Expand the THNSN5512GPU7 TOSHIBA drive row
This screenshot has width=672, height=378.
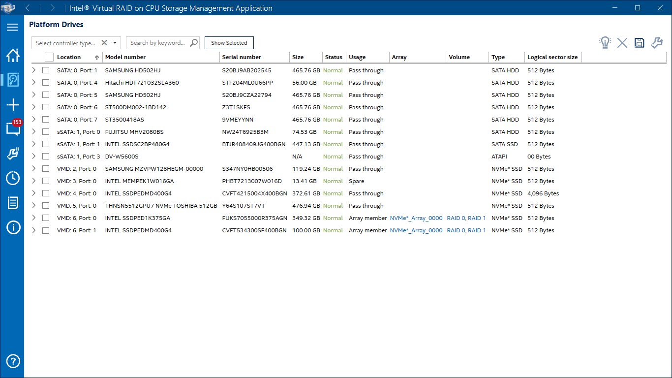tap(33, 206)
